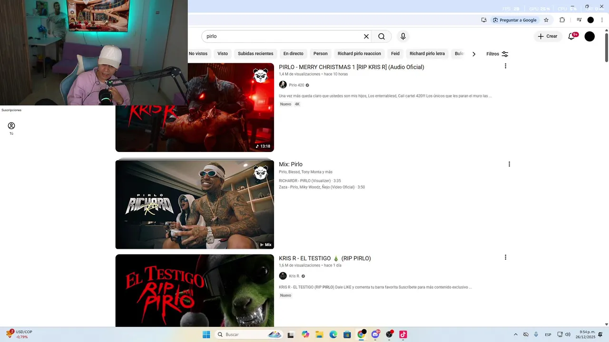Open OBS Studio from the taskbar
609x342 pixels.
coord(389,334)
